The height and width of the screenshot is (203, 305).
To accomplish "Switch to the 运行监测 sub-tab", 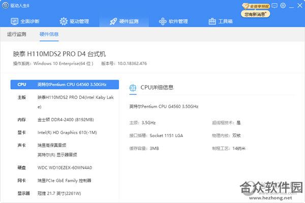I will [17, 34].
